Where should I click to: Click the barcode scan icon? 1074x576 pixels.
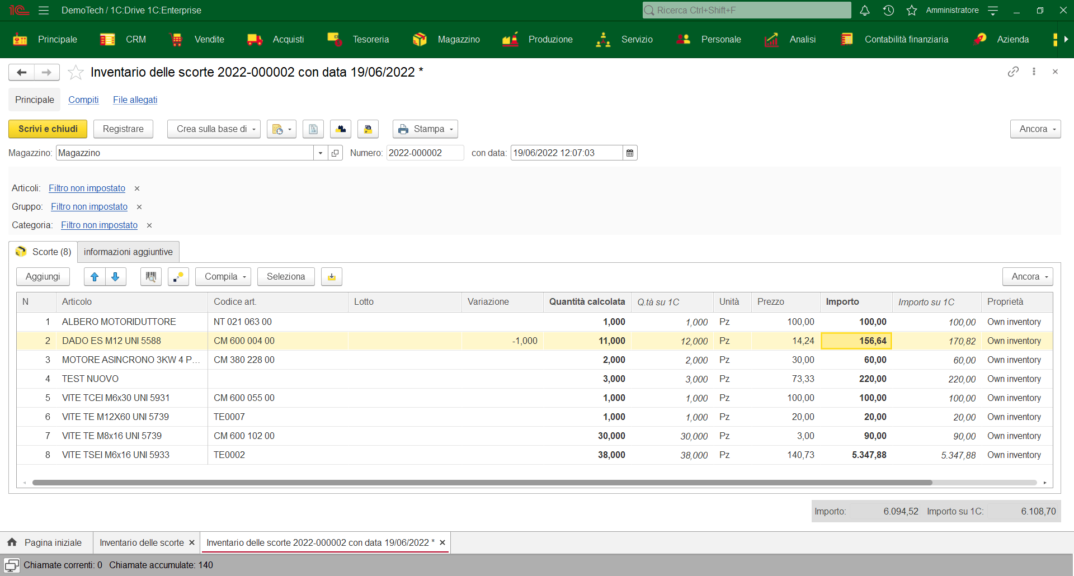[x=151, y=277]
